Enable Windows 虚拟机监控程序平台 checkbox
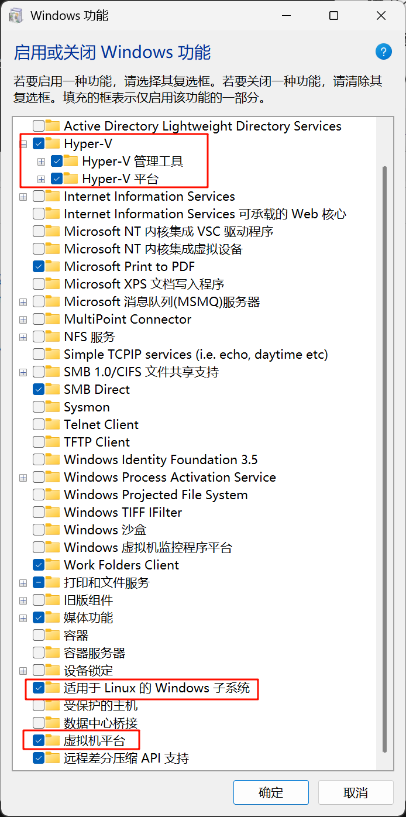406x817 pixels. coord(39,547)
